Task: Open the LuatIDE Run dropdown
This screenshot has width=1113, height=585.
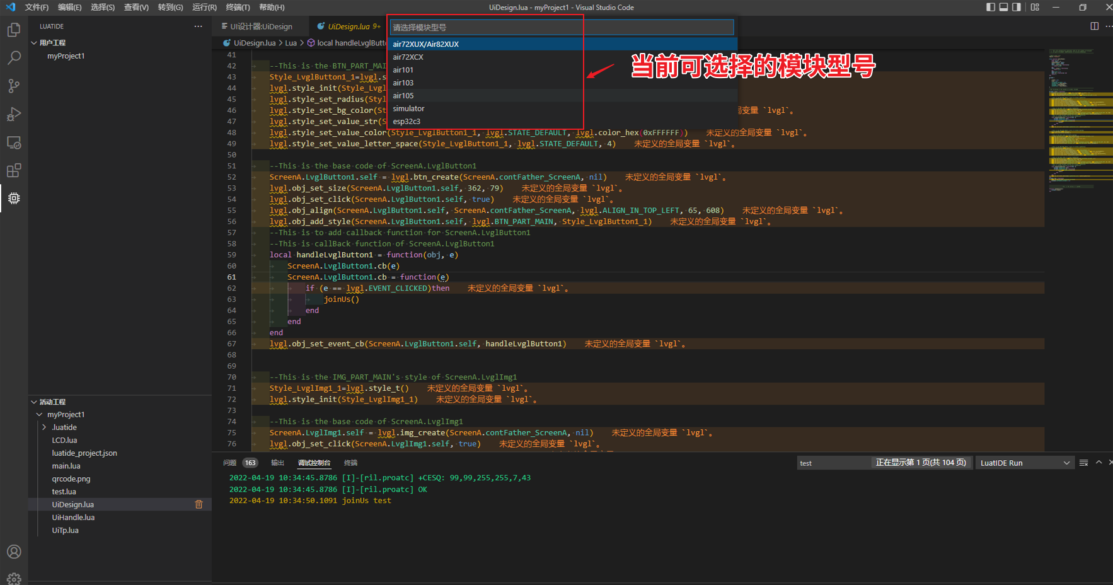Action: (x=1025, y=462)
